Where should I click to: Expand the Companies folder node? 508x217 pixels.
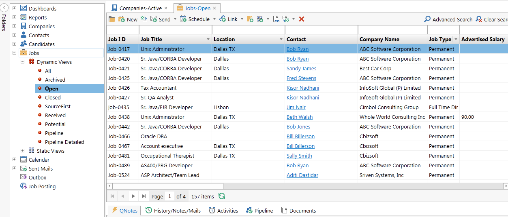[15, 26]
